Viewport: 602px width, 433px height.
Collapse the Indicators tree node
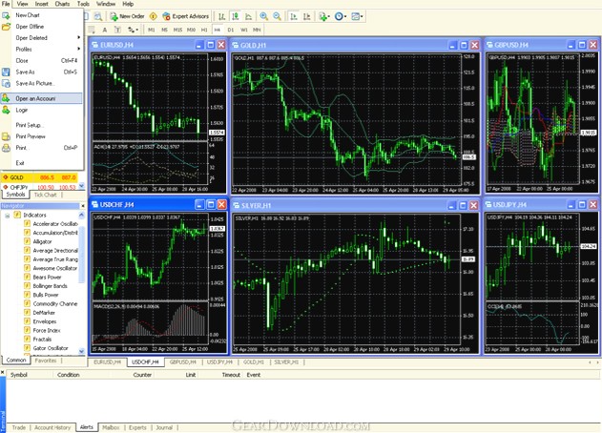click(7, 216)
